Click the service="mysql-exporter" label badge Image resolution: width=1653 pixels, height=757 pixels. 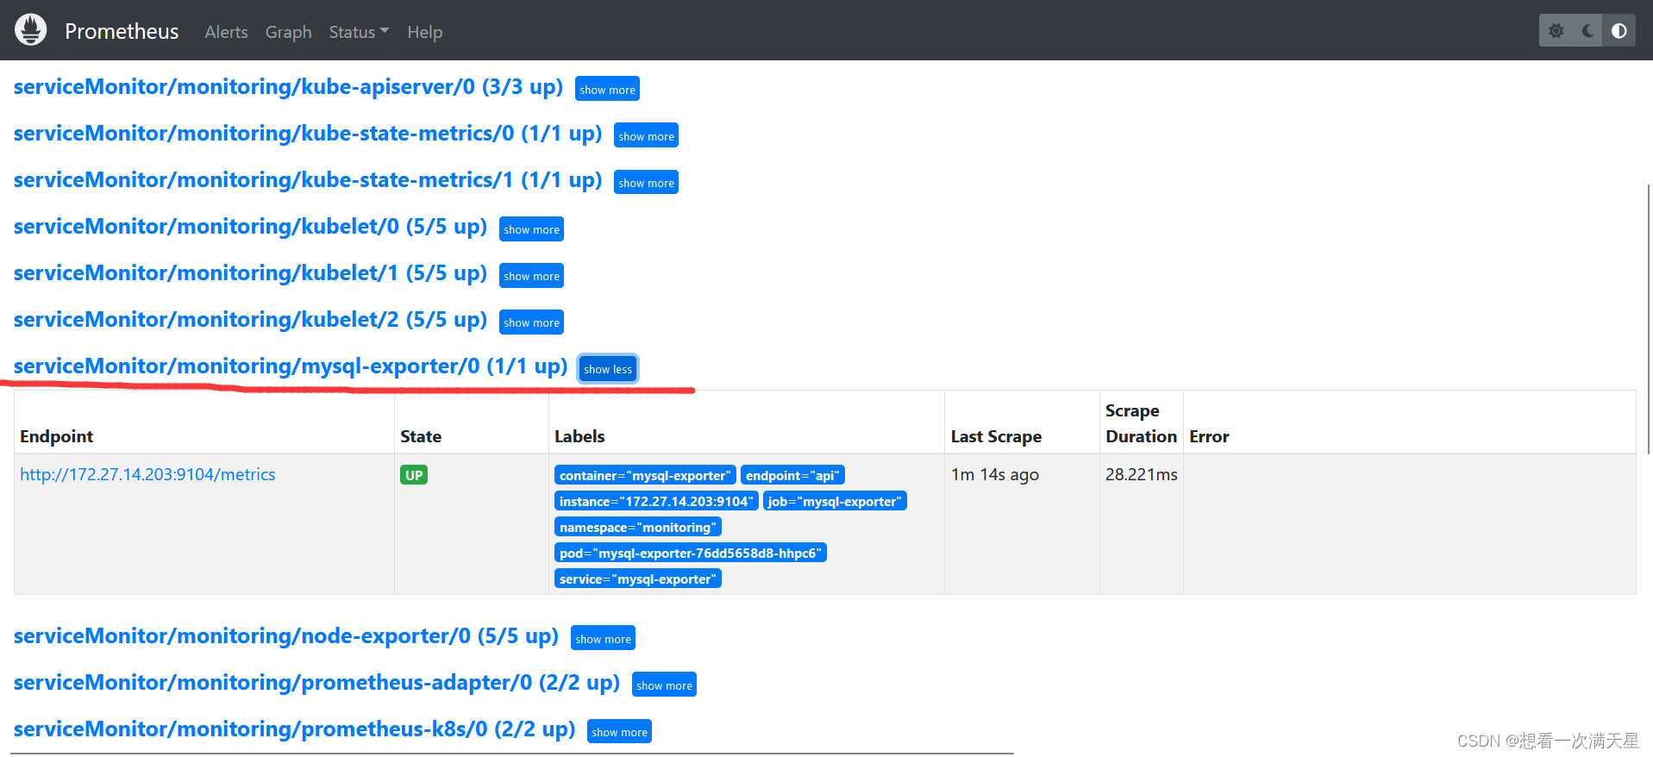(x=637, y=579)
